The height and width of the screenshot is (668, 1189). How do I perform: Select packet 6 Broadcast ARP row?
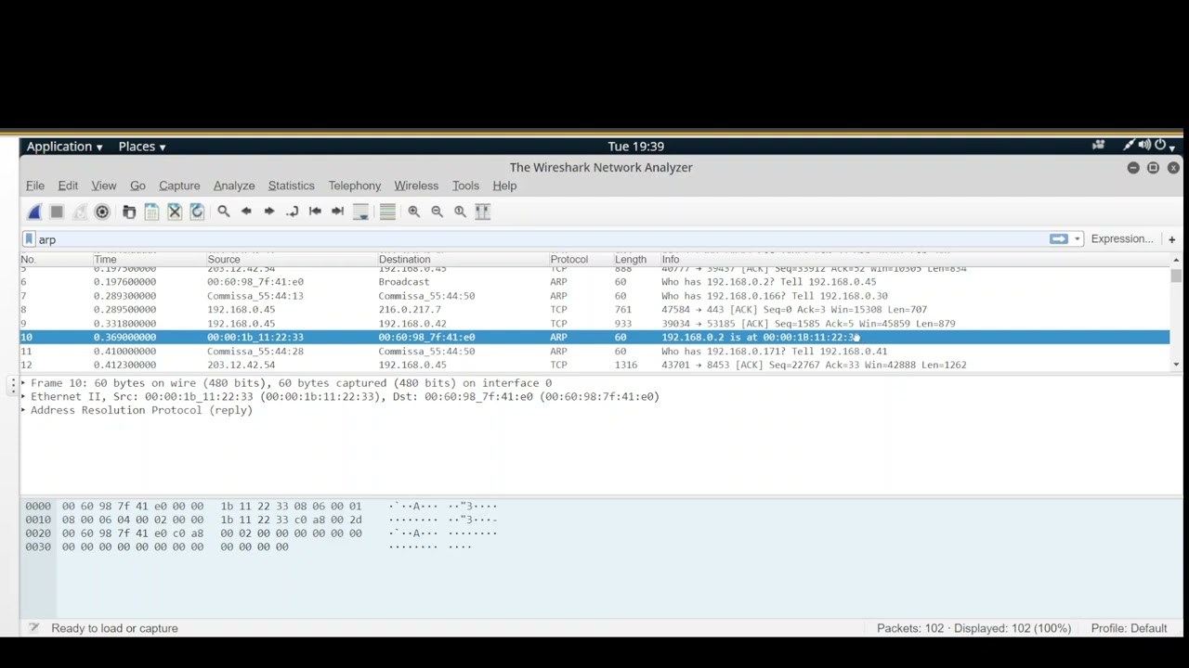pos(594,282)
